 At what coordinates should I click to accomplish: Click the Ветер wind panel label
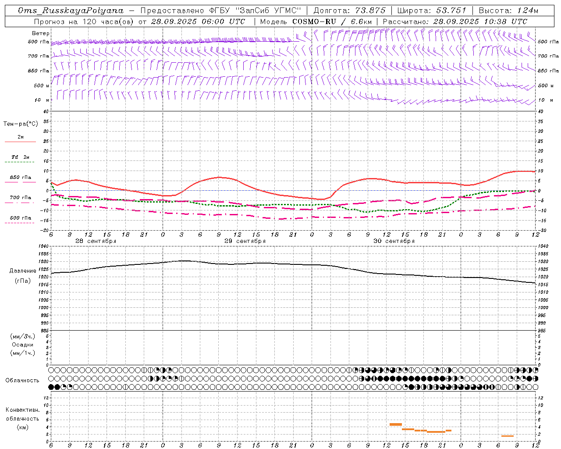[40, 33]
